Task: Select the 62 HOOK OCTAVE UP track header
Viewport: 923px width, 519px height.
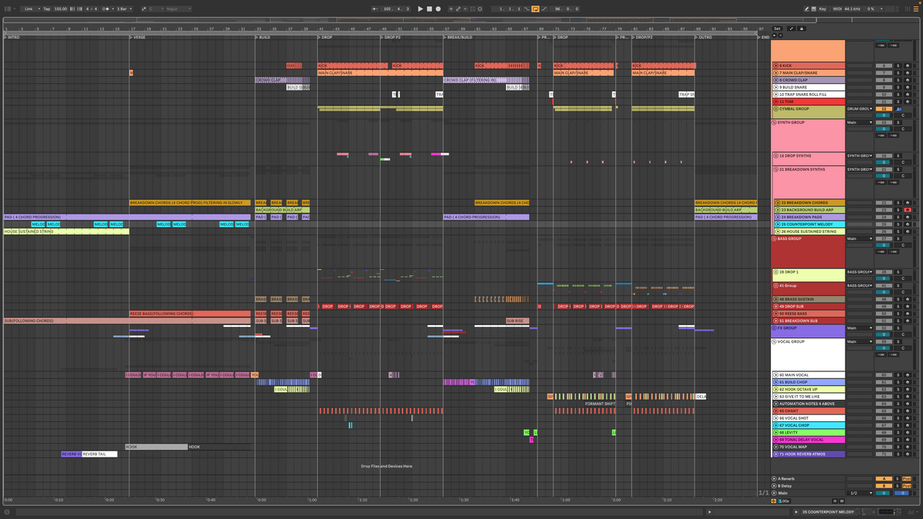Action: 808,390
